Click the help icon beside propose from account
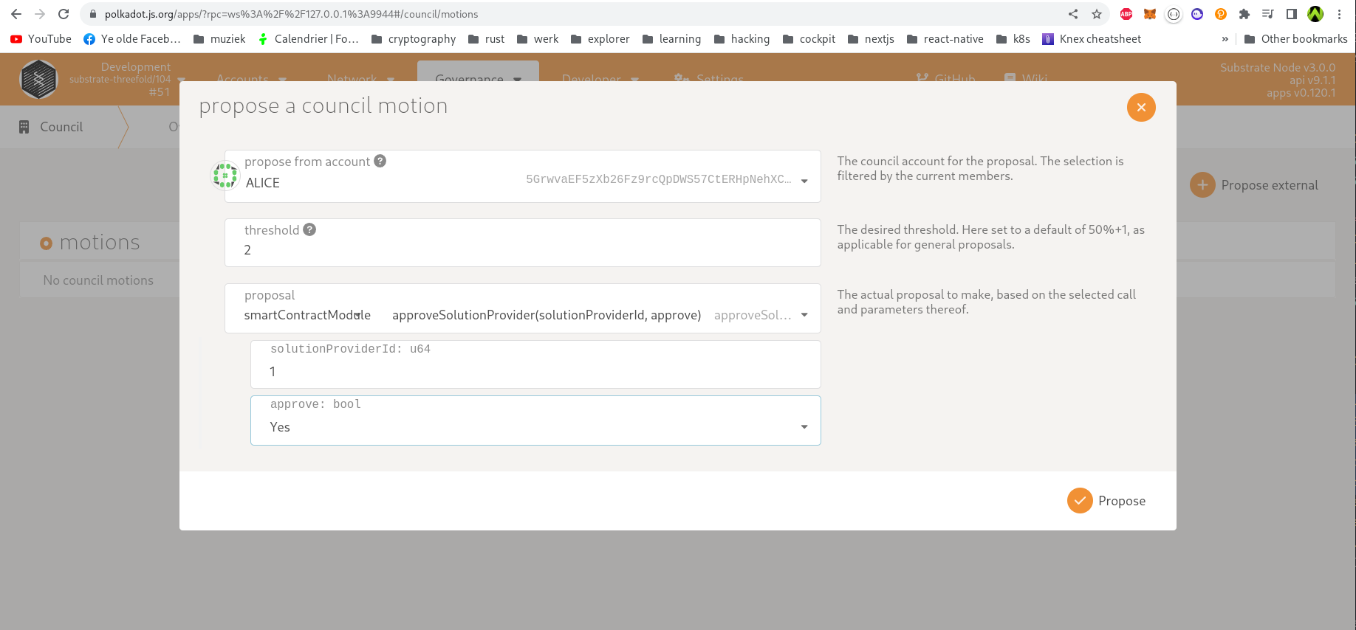Viewport: 1356px width, 630px height. 380,161
